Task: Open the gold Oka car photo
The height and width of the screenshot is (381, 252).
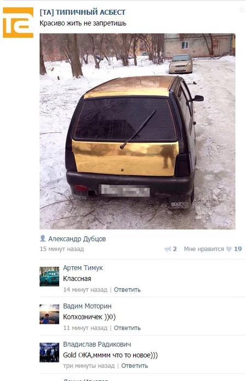Action: point(138,131)
